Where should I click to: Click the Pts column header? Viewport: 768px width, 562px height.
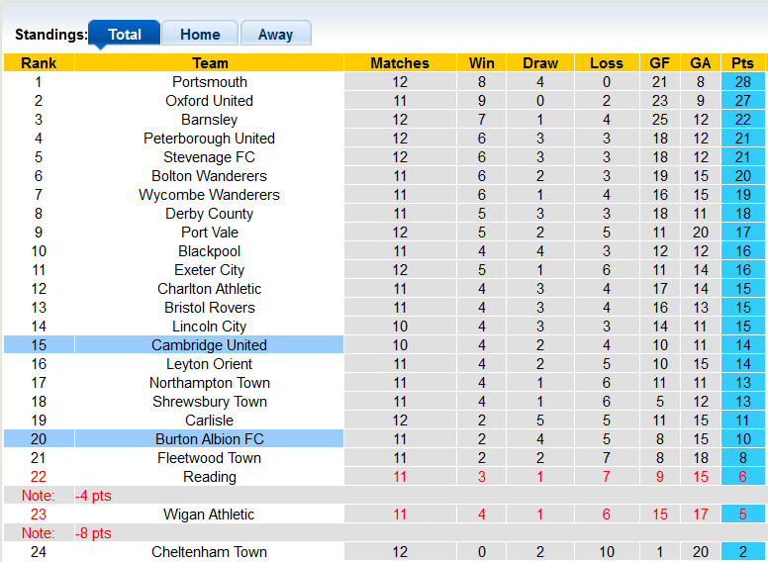pos(742,63)
